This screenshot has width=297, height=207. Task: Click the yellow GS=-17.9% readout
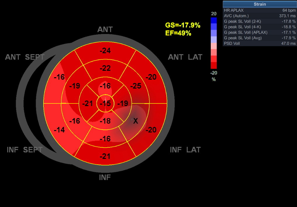(x=183, y=25)
